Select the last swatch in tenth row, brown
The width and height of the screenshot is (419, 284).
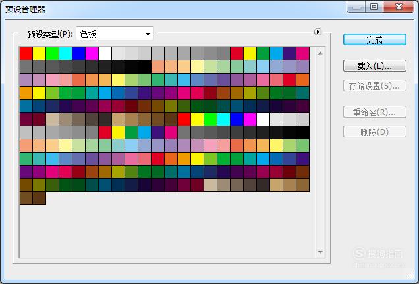pos(303,172)
